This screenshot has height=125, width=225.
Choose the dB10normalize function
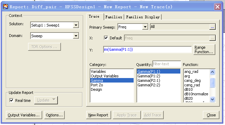pyautogui.click(x=197, y=94)
